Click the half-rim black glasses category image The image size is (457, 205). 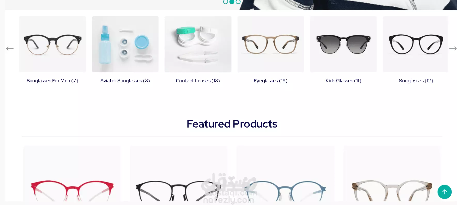click(x=52, y=44)
